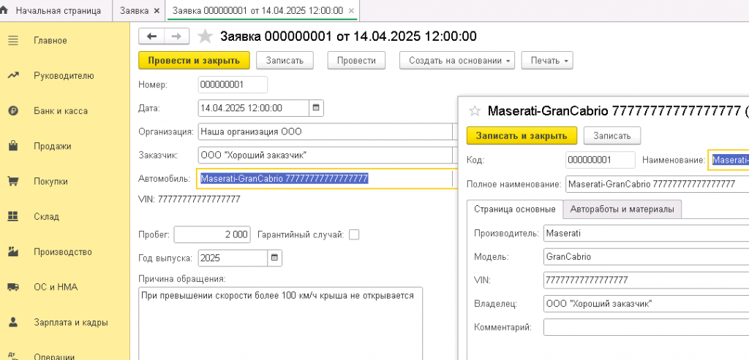749x360 pixels.
Task: Click the Модель field GranCabrio
Action: tap(647, 257)
